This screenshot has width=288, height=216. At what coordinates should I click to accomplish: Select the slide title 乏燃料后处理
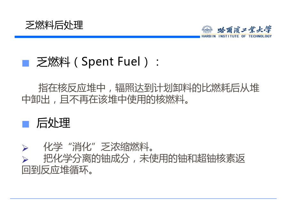[54, 25]
